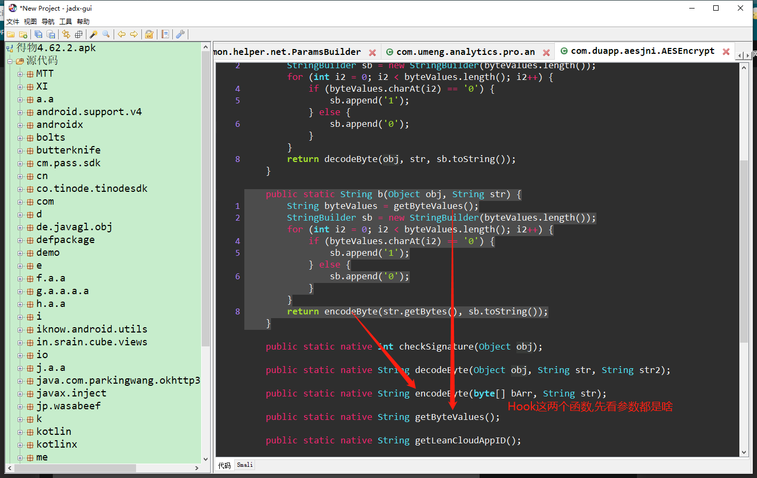Screen dimensions: 757x478
Task: Click code editor scroll up arrow
Action: coord(744,68)
